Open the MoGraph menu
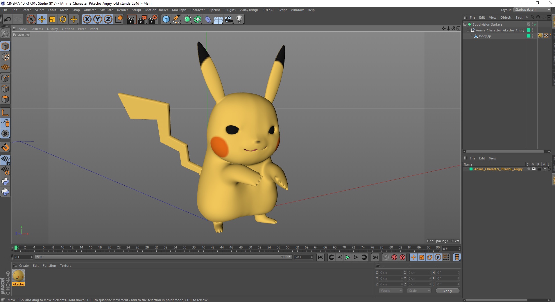 [x=179, y=10]
